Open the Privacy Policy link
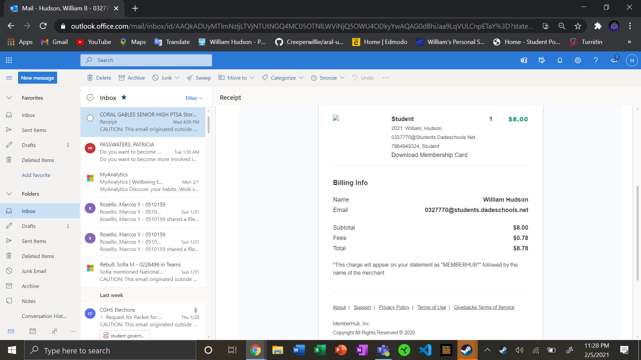Screen dimensions: 641x360 click(394, 307)
